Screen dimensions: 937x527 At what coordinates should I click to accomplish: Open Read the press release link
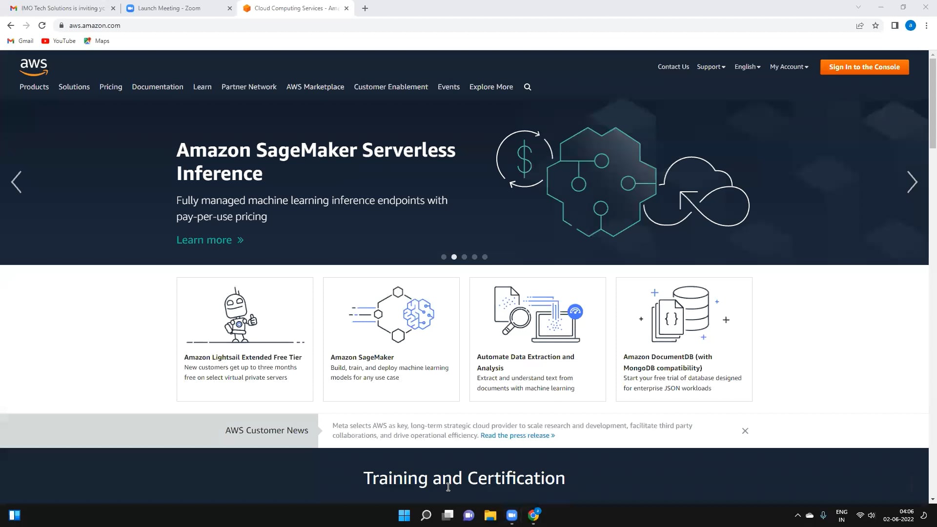[517, 435]
